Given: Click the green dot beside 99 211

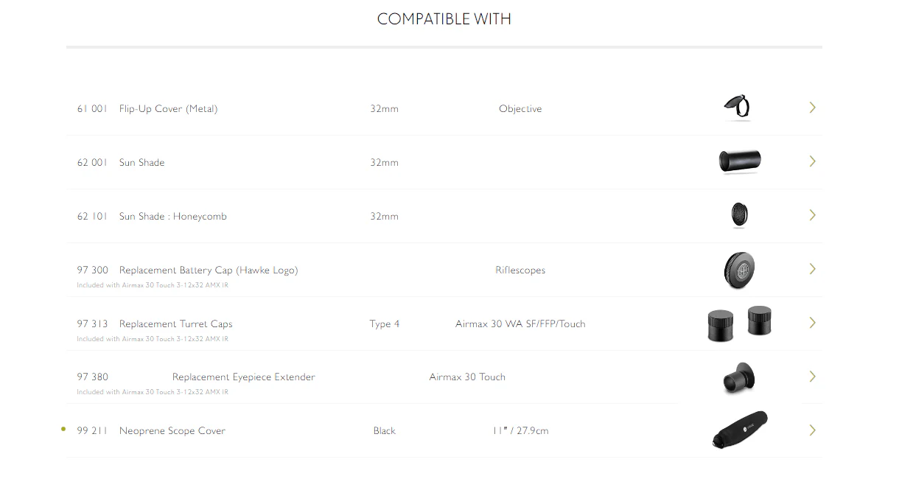Looking at the screenshot, I should click(x=63, y=429).
